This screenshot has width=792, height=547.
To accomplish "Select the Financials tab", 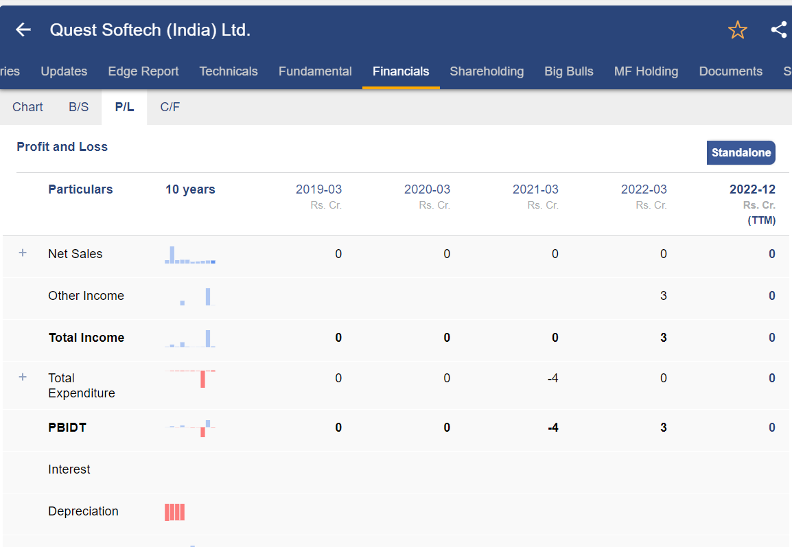I will (x=401, y=71).
